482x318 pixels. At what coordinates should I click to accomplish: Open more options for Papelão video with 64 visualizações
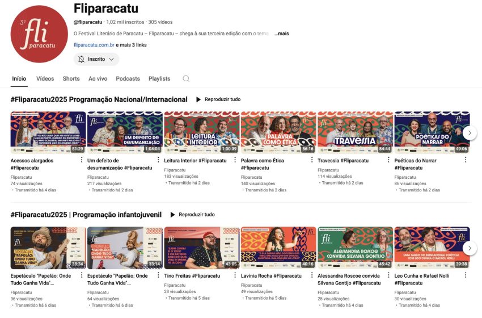[x=158, y=275]
